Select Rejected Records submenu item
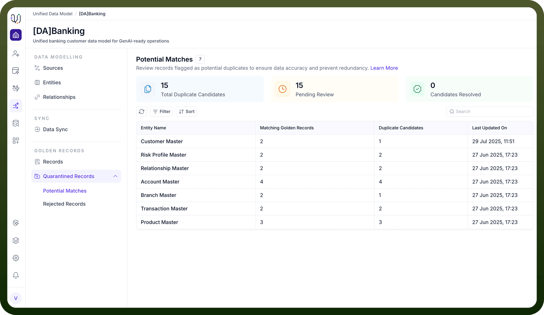Image resolution: width=544 pixels, height=315 pixels. [x=64, y=204]
